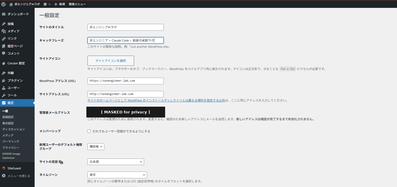The height and width of the screenshot is (187, 397).
Task: Open 表示設定 settings submenu
Action: [x=8, y=123]
